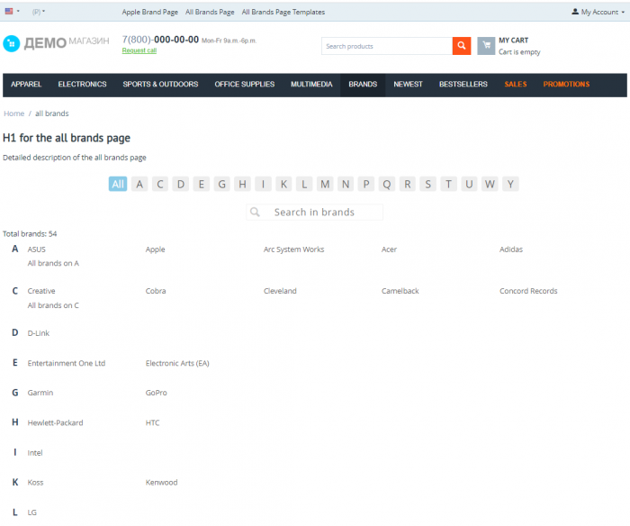Open the Concord Records brand

pyautogui.click(x=528, y=291)
